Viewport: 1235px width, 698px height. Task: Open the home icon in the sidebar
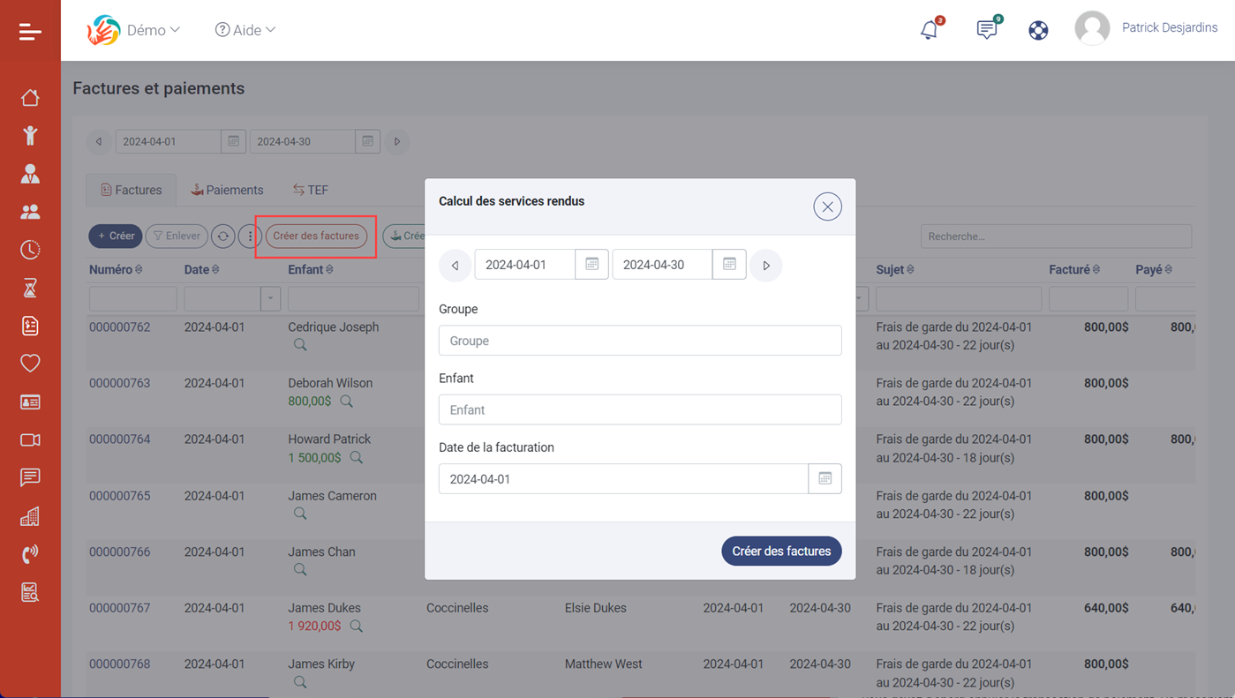click(x=30, y=97)
